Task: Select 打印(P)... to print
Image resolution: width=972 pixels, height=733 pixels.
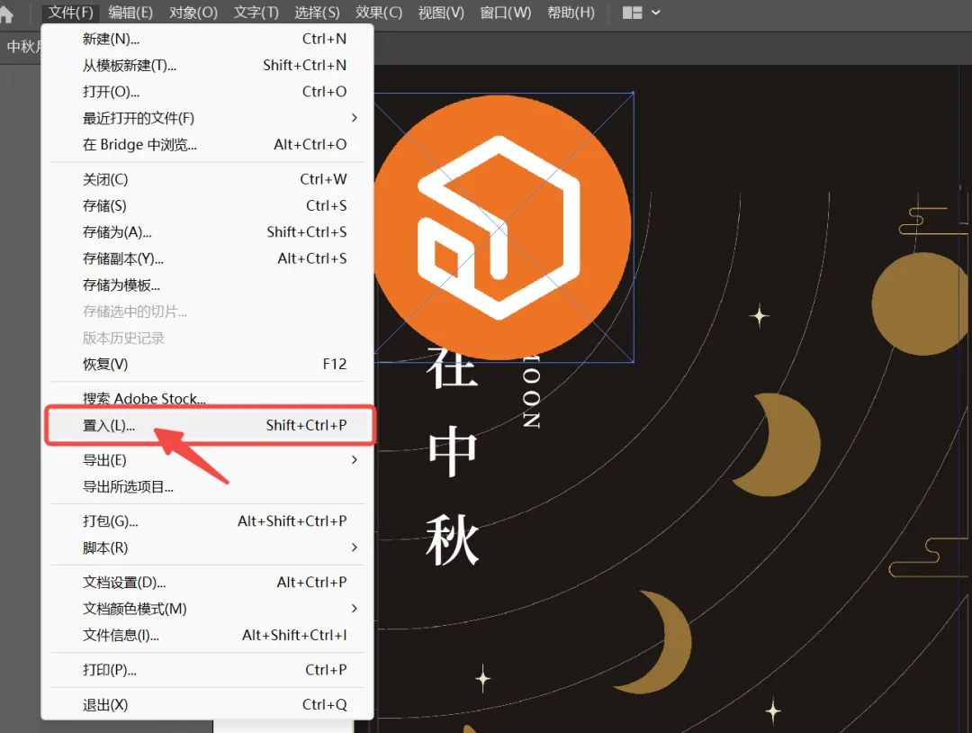Action: (x=208, y=670)
